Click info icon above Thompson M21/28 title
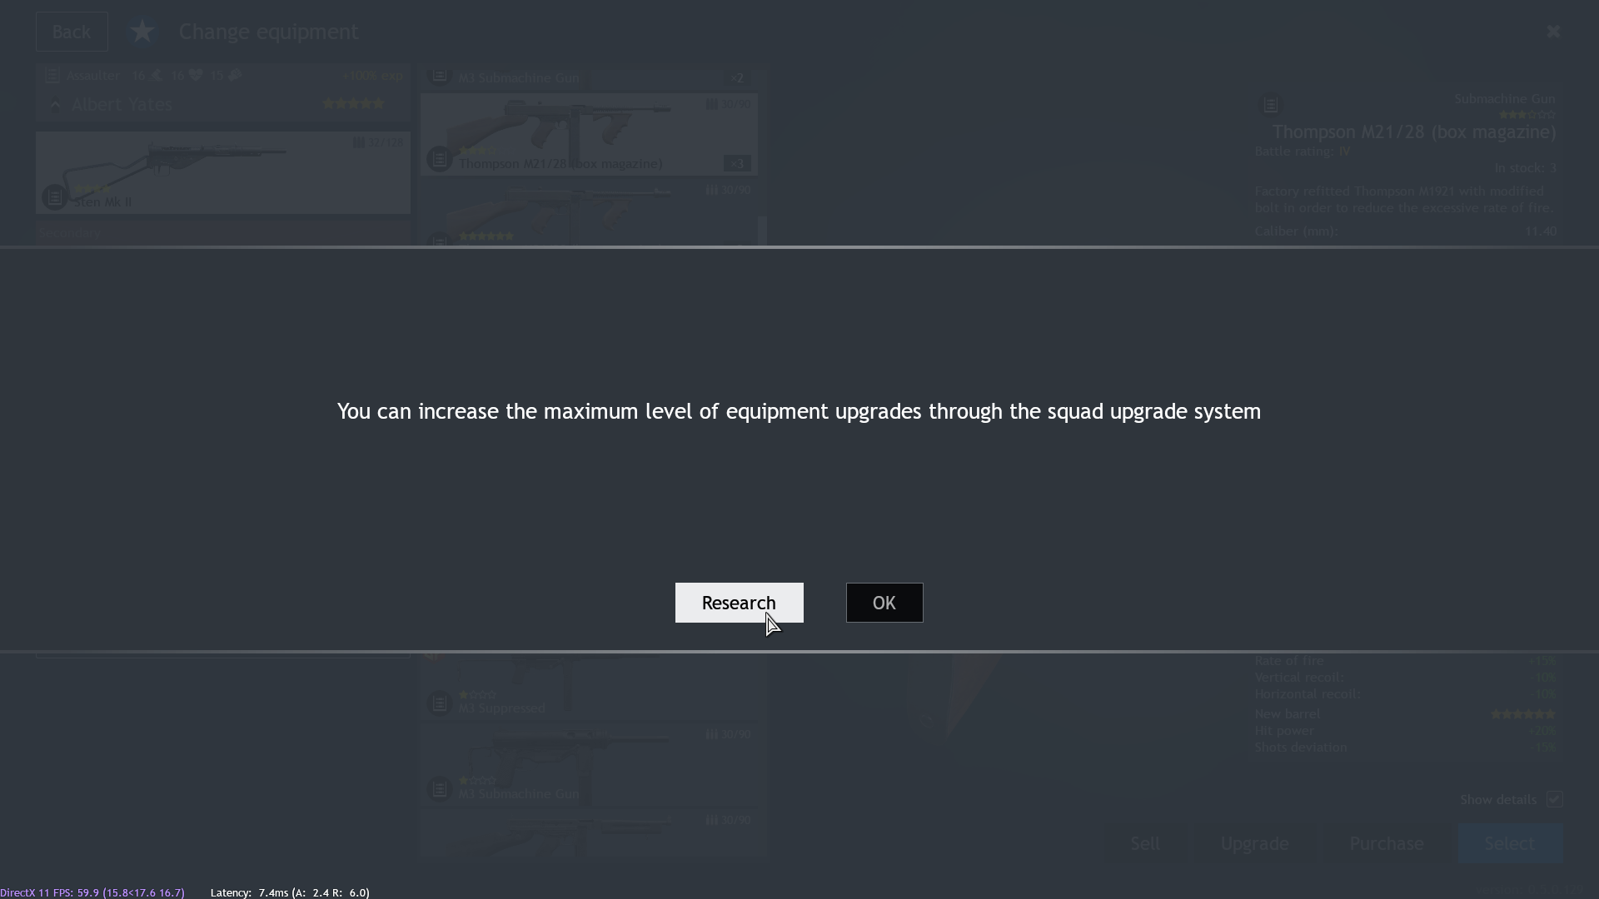This screenshot has width=1599, height=899. coord(1270,106)
